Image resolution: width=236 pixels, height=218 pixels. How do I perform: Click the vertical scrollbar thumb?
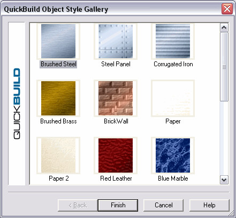pos(224,67)
